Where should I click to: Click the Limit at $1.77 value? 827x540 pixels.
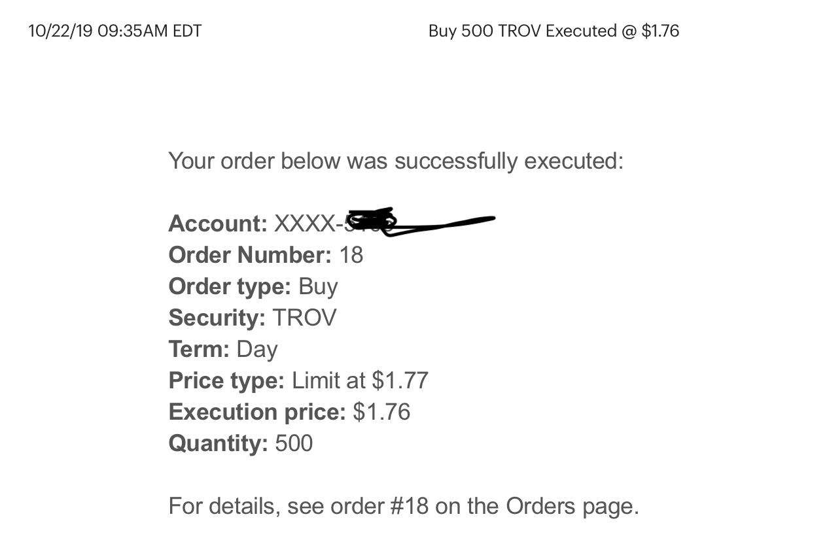(x=361, y=380)
